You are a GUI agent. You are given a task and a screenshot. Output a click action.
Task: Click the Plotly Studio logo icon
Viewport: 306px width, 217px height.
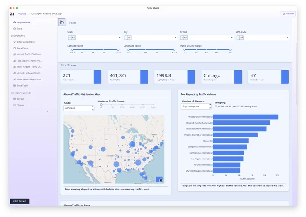click(12, 13)
